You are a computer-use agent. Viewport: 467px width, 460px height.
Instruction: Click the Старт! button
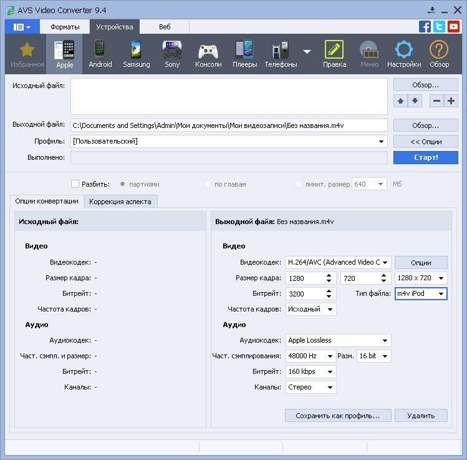426,157
